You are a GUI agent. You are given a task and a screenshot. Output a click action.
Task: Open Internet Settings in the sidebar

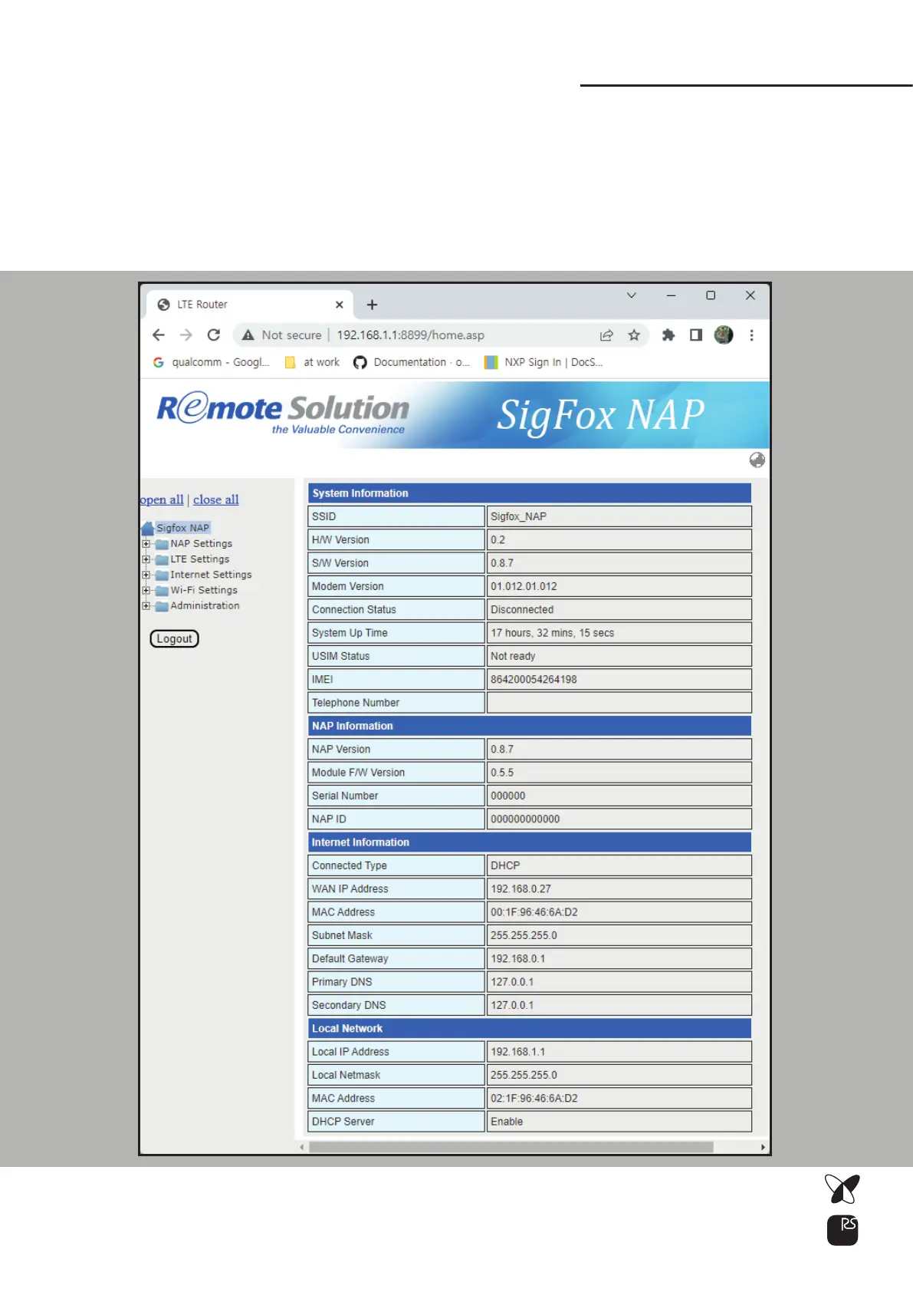(x=211, y=575)
